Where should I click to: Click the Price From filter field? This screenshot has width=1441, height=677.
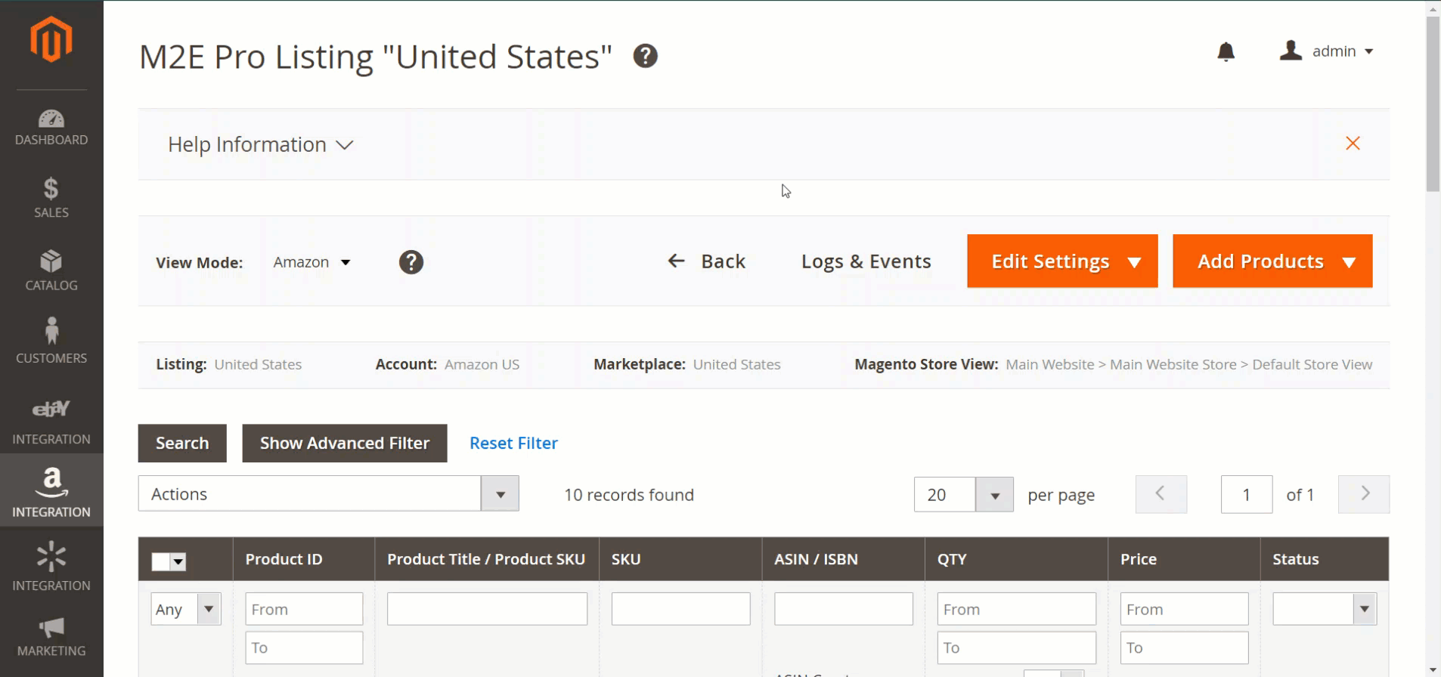1185,609
